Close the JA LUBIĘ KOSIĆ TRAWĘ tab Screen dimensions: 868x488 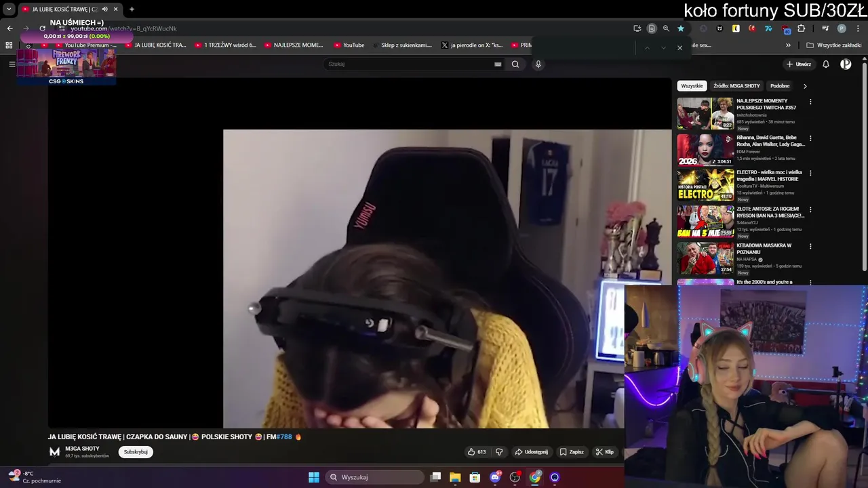116,9
